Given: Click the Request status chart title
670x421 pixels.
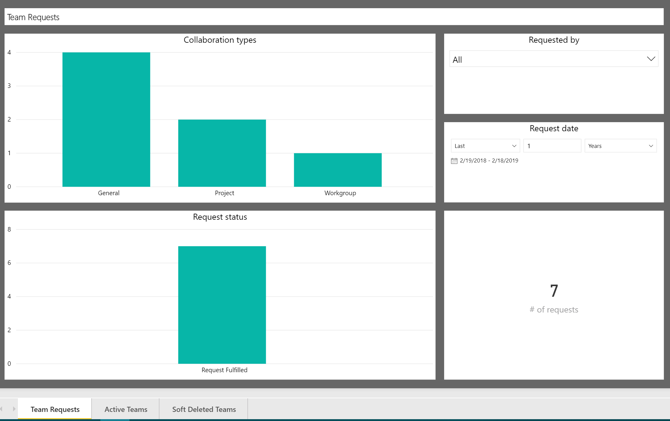Looking at the screenshot, I should (220, 217).
